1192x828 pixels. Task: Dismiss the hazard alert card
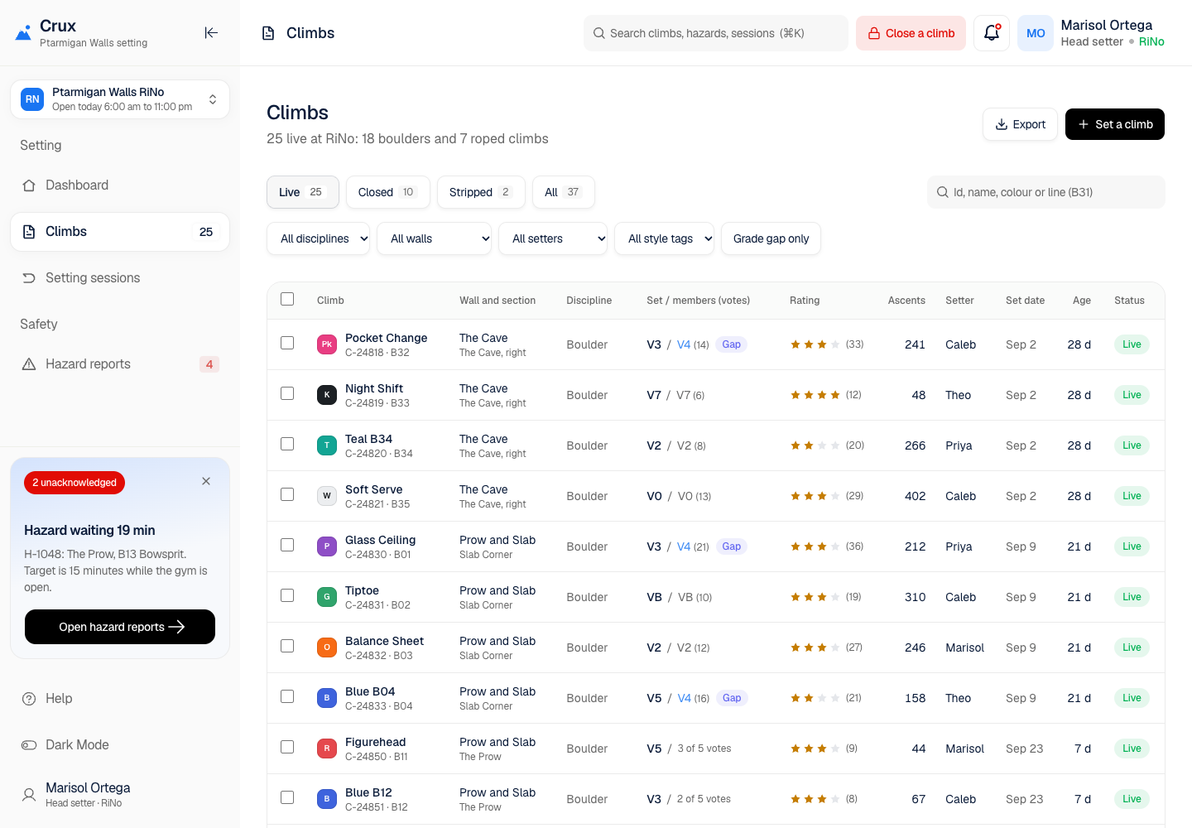click(206, 481)
